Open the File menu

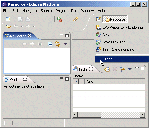click(6, 11)
